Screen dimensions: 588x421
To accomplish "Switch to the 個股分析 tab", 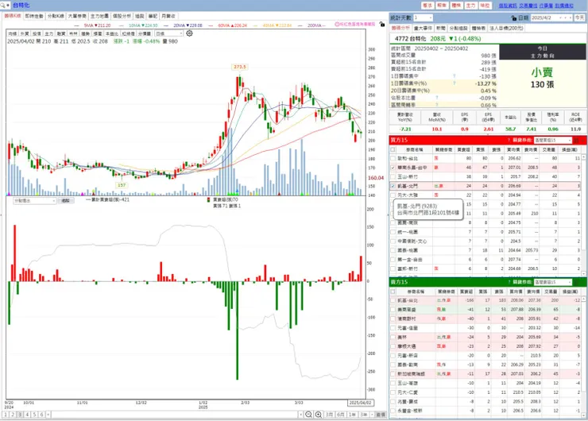I will (x=122, y=16).
